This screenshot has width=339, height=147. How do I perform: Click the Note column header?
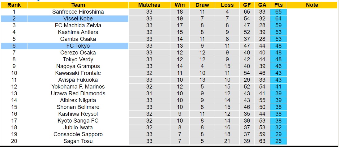tap(312, 5)
